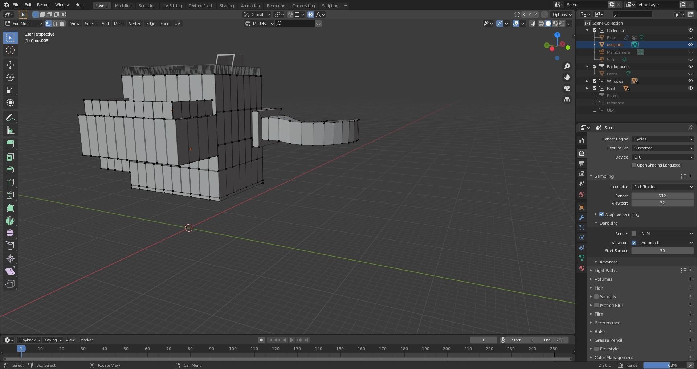Hide the Windows collection in viewport
Image resolution: width=697 pixels, height=369 pixels.
click(x=690, y=81)
